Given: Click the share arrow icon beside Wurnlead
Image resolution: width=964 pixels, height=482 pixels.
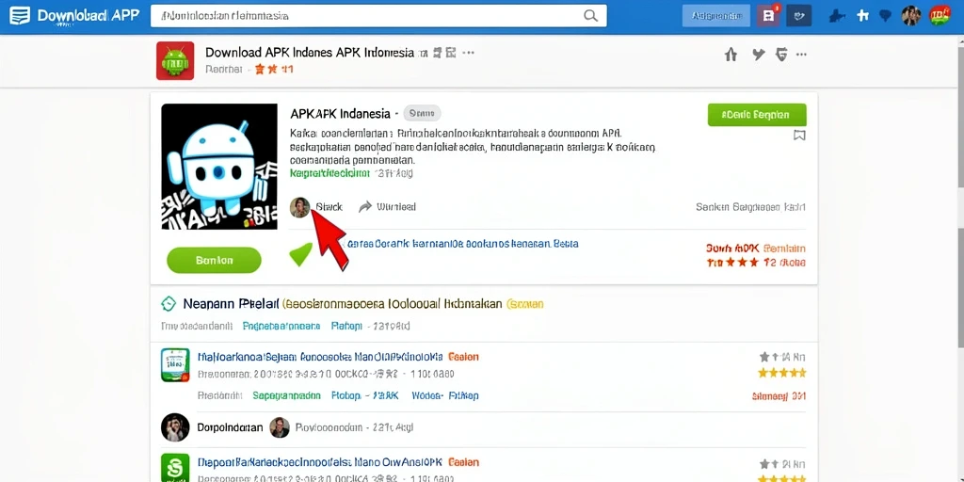Looking at the screenshot, I should (x=365, y=206).
